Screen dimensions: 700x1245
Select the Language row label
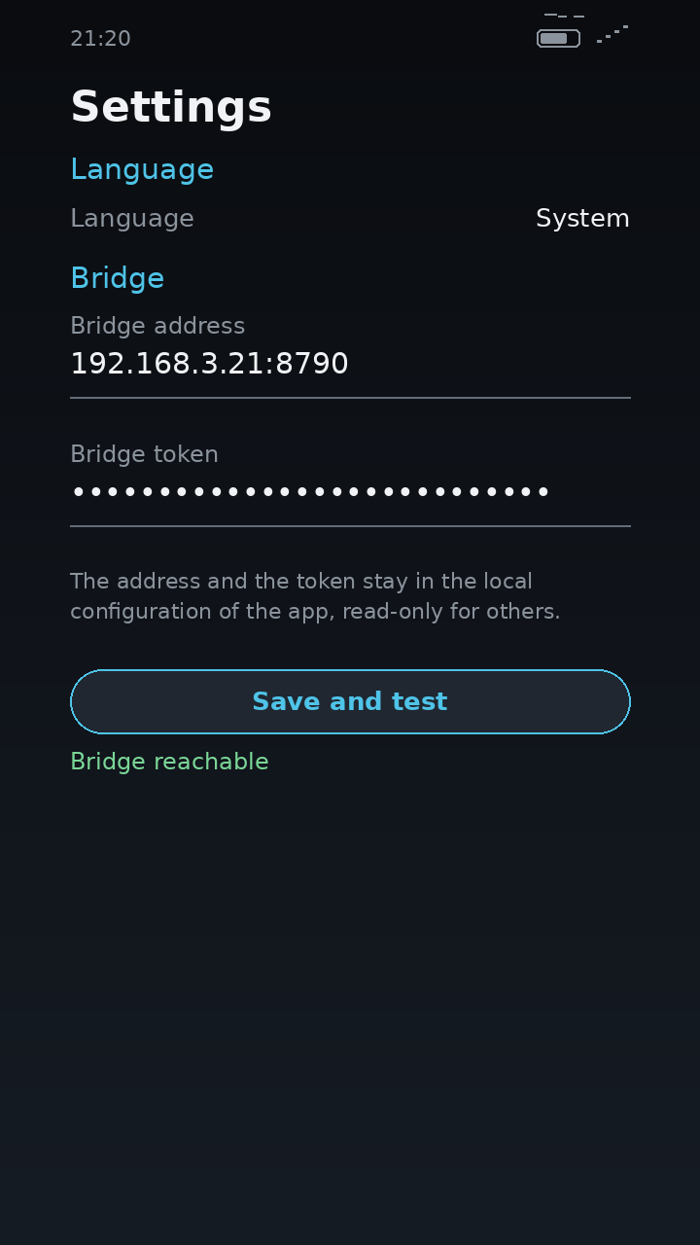pyautogui.click(x=132, y=219)
